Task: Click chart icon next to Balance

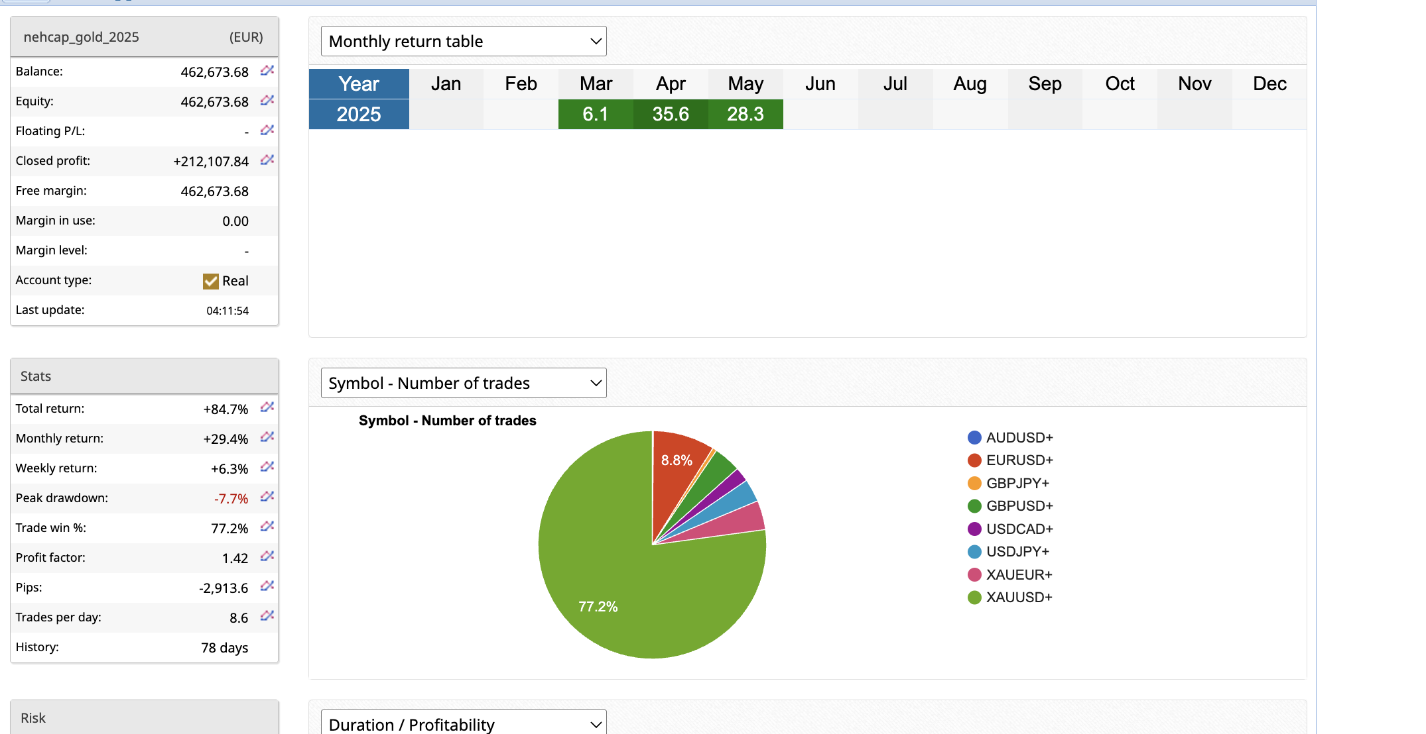Action: [x=267, y=70]
